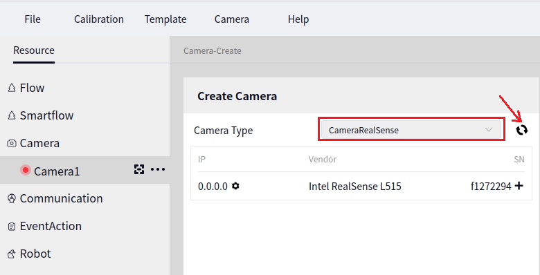This screenshot has height=275, width=540.
Task: Open IP settings gear for 0.0.0.0
Action: (235, 186)
